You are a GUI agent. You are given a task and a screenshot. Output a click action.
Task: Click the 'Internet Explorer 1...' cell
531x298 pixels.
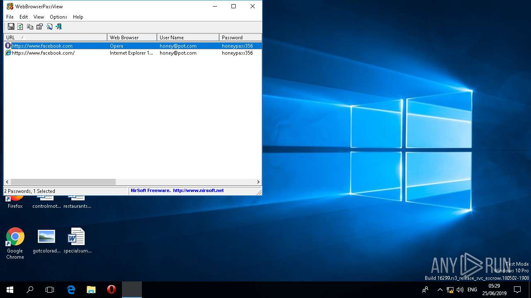click(132, 53)
